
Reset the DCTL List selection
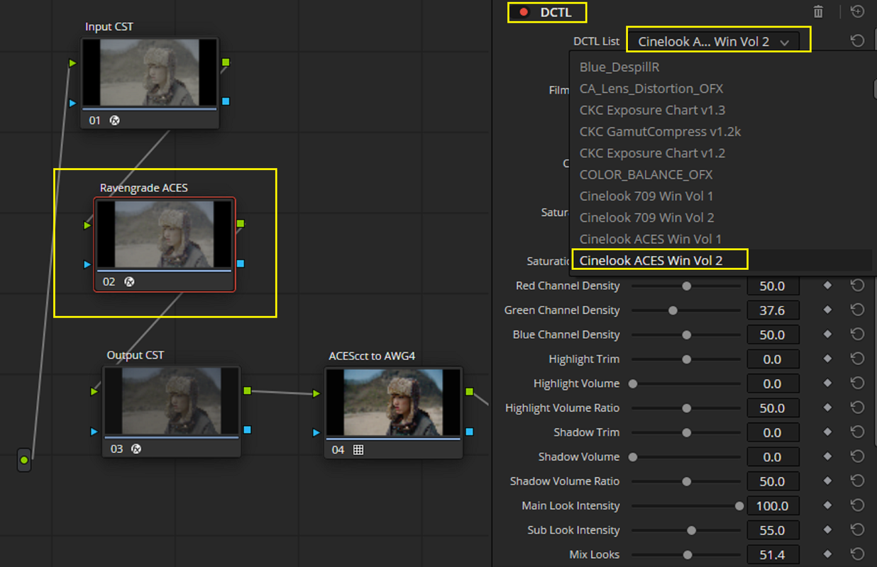pos(857,41)
